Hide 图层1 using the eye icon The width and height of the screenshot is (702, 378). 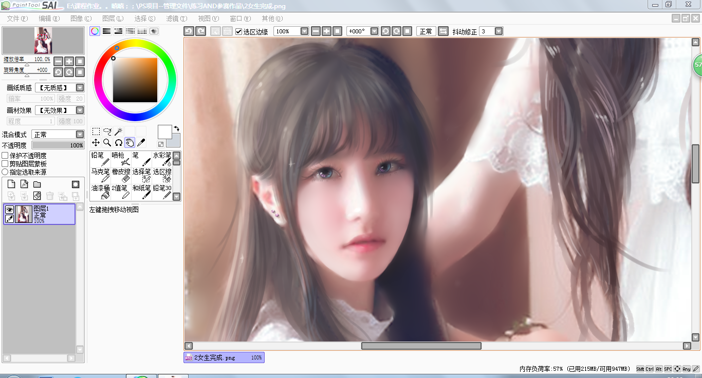[9, 209]
